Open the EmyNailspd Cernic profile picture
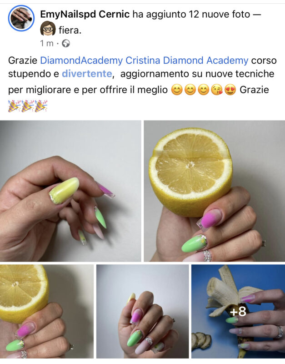 coord(21,18)
